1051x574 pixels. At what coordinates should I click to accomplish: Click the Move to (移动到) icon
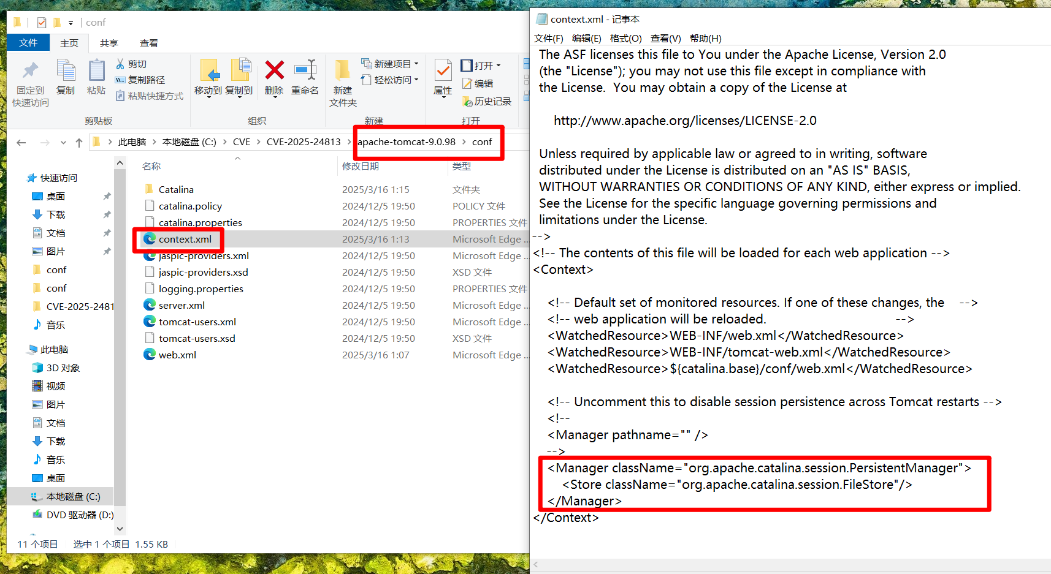point(208,71)
